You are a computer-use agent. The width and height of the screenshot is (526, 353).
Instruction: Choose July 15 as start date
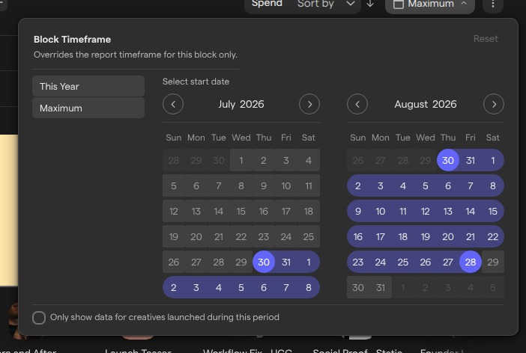pos(241,212)
